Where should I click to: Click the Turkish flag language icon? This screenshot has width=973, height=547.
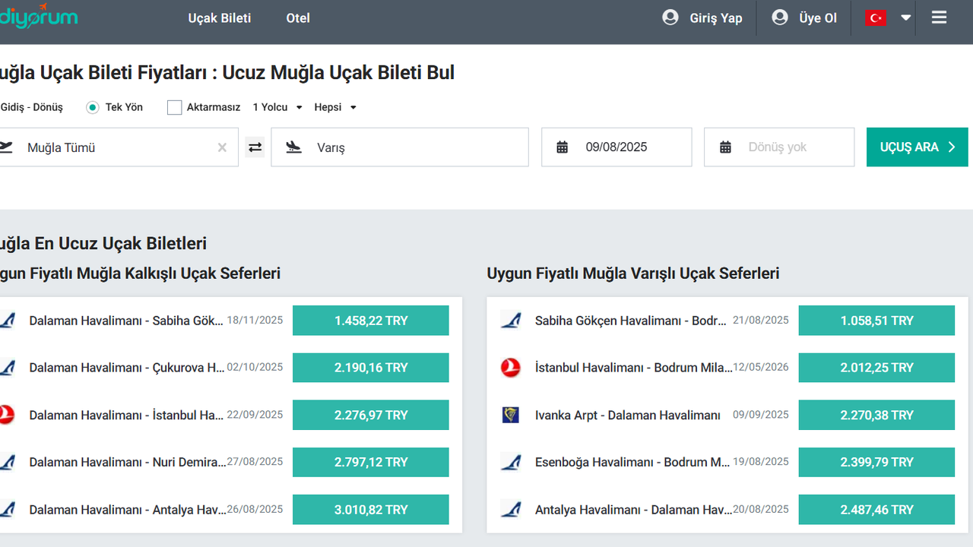(876, 17)
